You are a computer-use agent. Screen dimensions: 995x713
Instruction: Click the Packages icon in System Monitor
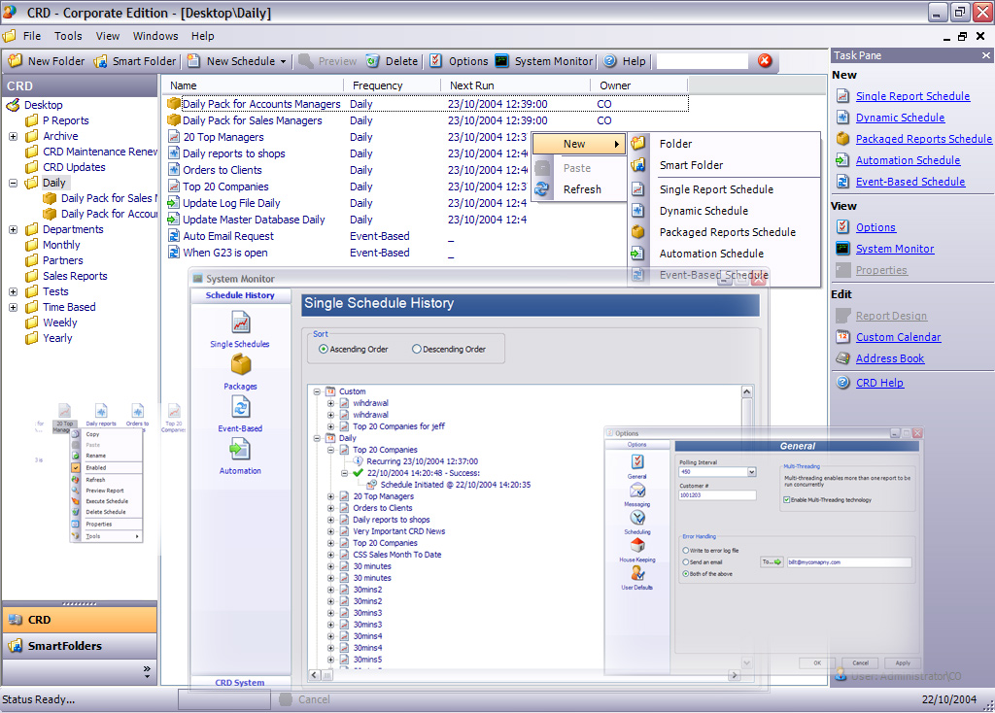tap(241, 364)
